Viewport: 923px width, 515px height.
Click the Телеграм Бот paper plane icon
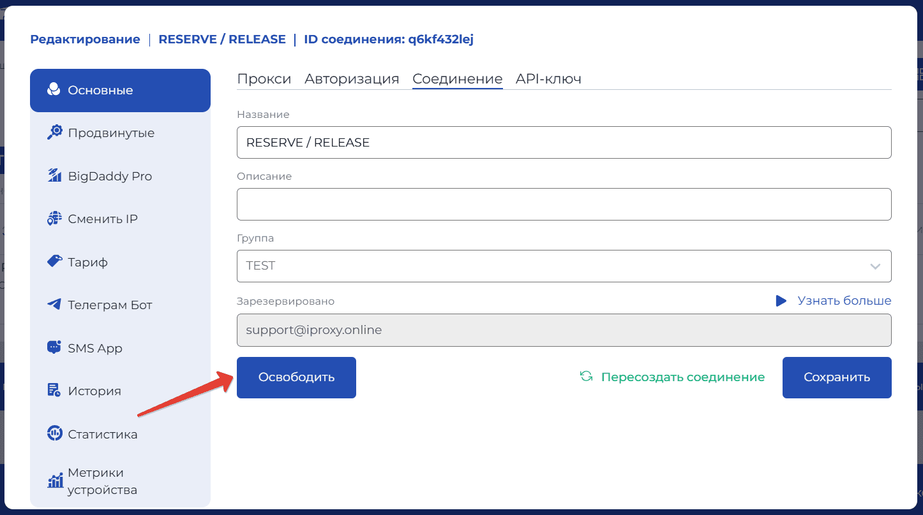(x=55, y=305)
